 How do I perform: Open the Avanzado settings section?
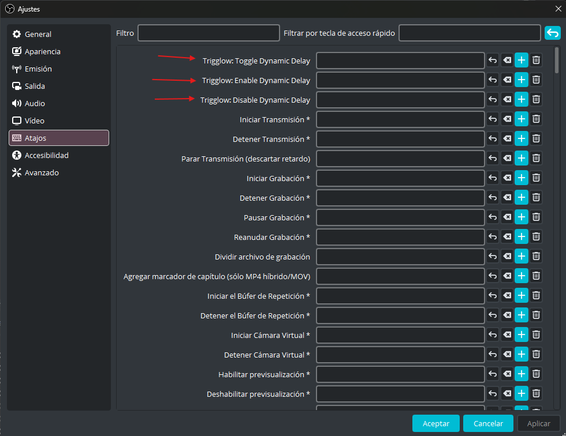[59, 172]
